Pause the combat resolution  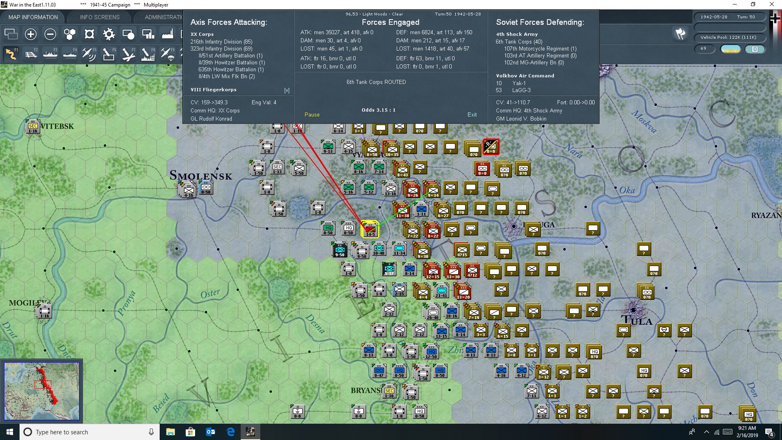click(x=312, y=115)
